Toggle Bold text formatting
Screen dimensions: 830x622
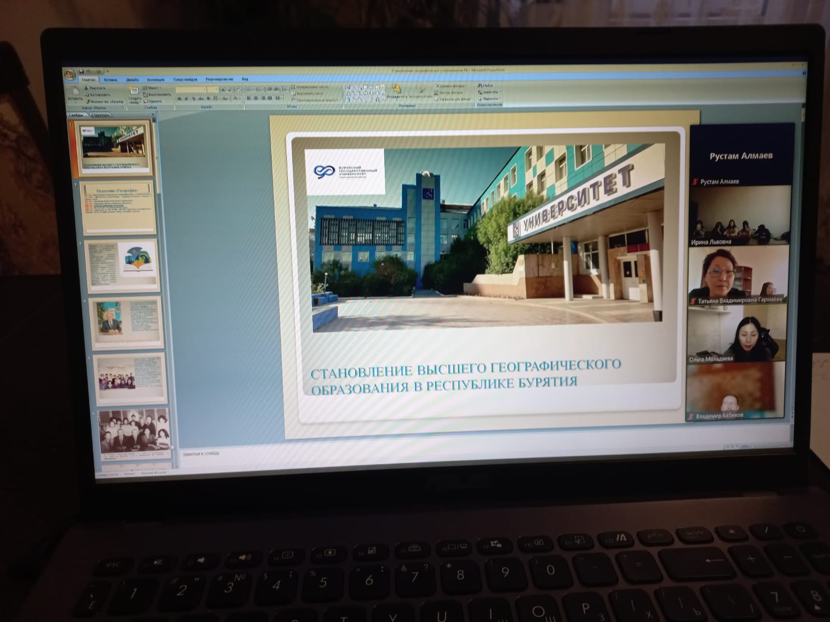pyautogui.click(x=179, y=98)
